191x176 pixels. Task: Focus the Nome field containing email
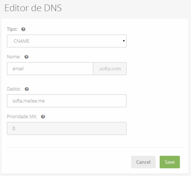[x=50, y=69]
